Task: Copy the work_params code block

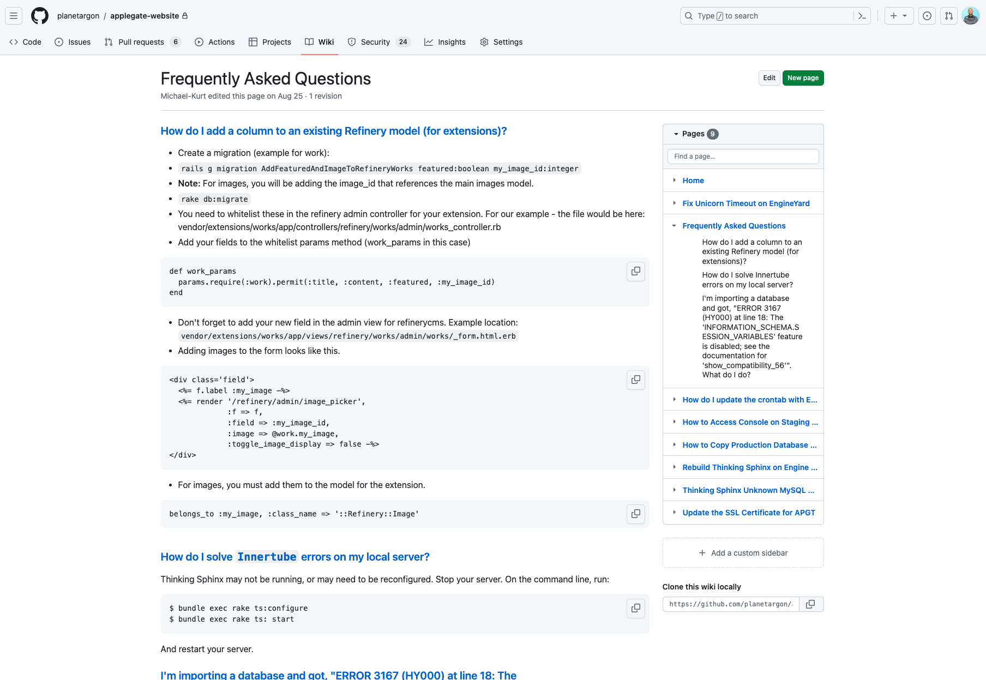Action: [x=636, y=271]
